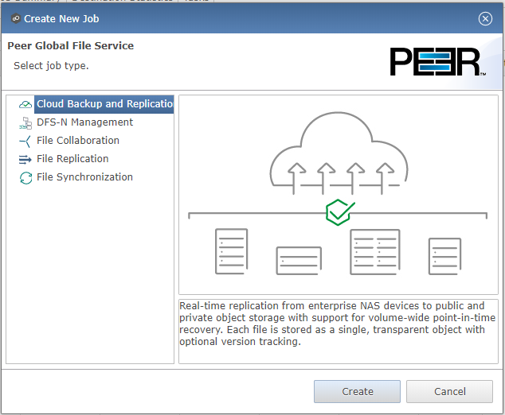Click the Select job type instruction text
Screen dimensions: 505x415
tap(51, 65)
